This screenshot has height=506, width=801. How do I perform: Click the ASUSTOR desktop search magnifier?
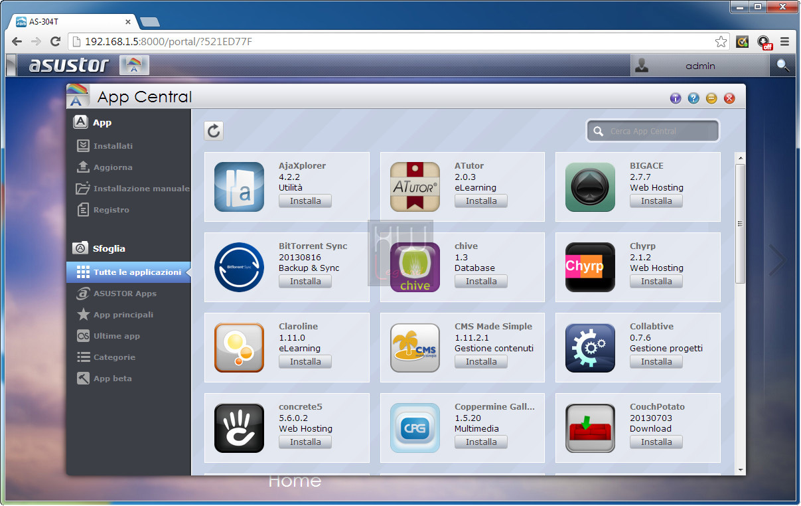[x=783, y=65]
